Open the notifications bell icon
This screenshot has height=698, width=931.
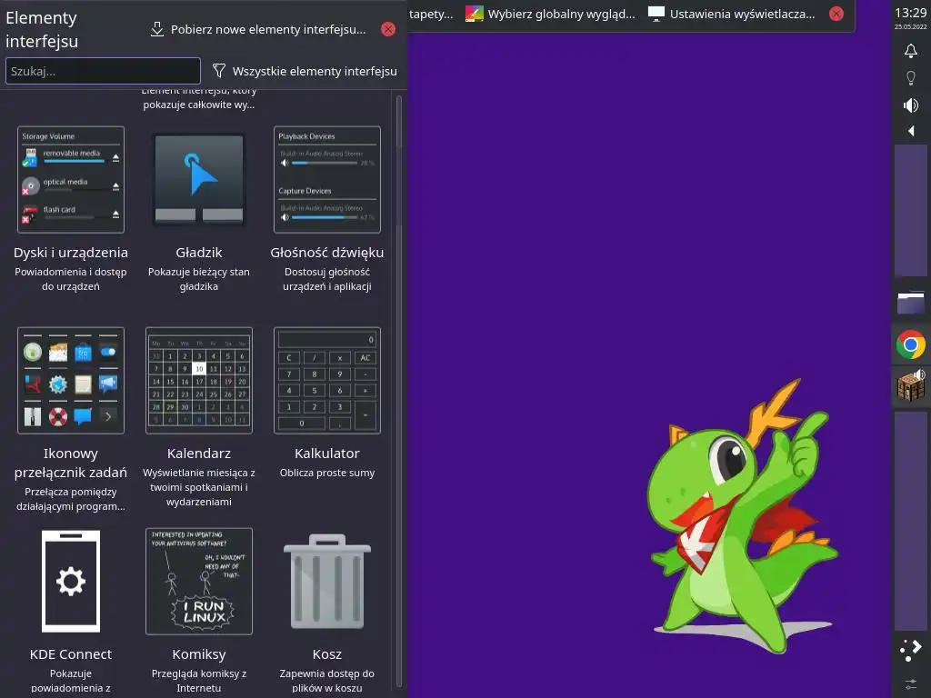[x=911, y=51]
